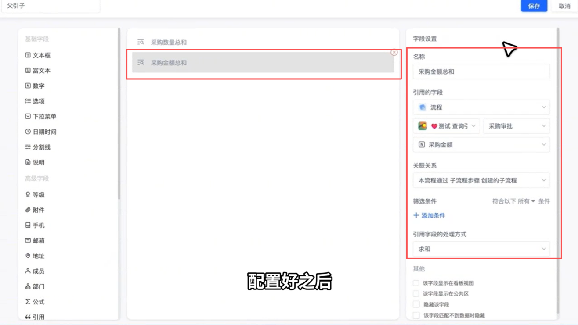
Task: Click the 附件 paperclip icon
Action: (28, 210)
